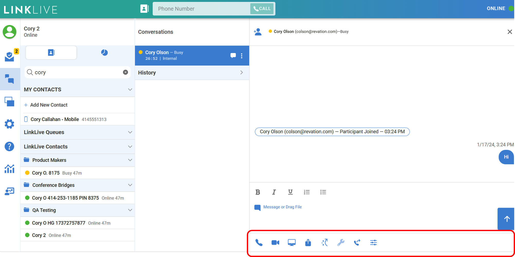
Task: Click the file share upload icon
Action: tap(308, 243)
